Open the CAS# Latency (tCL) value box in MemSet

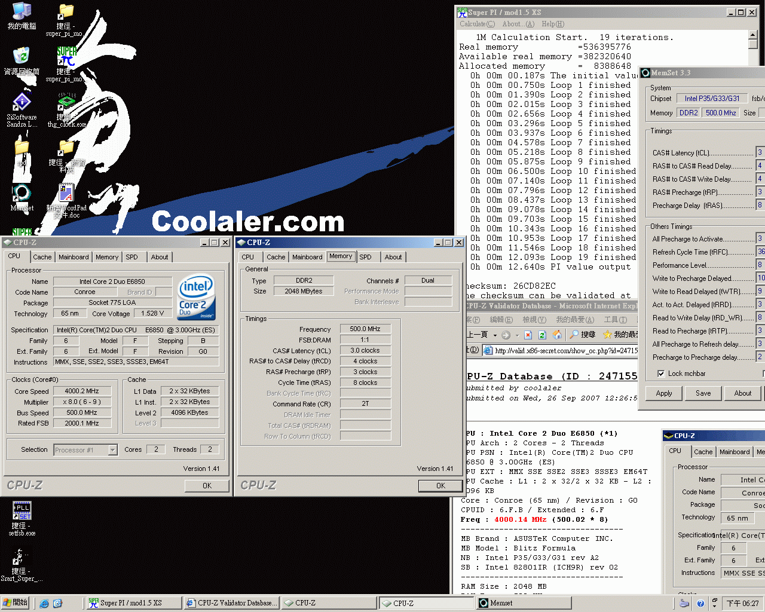click(x=760, y=152)
